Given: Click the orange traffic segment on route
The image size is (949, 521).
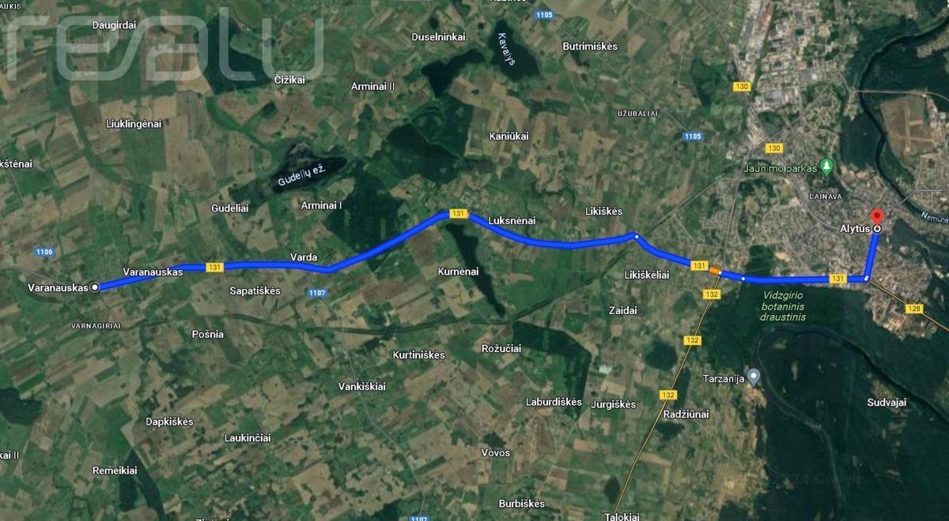Looking at the screenshot, I should click(715, 271).
